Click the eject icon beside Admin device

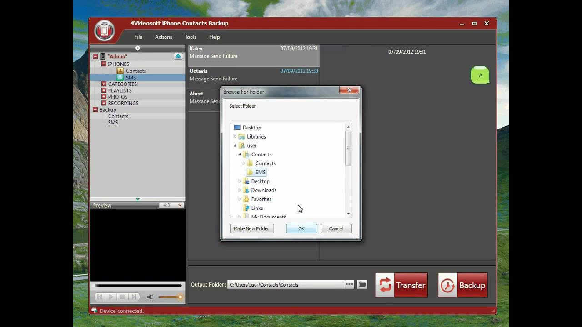pos(178,56)
